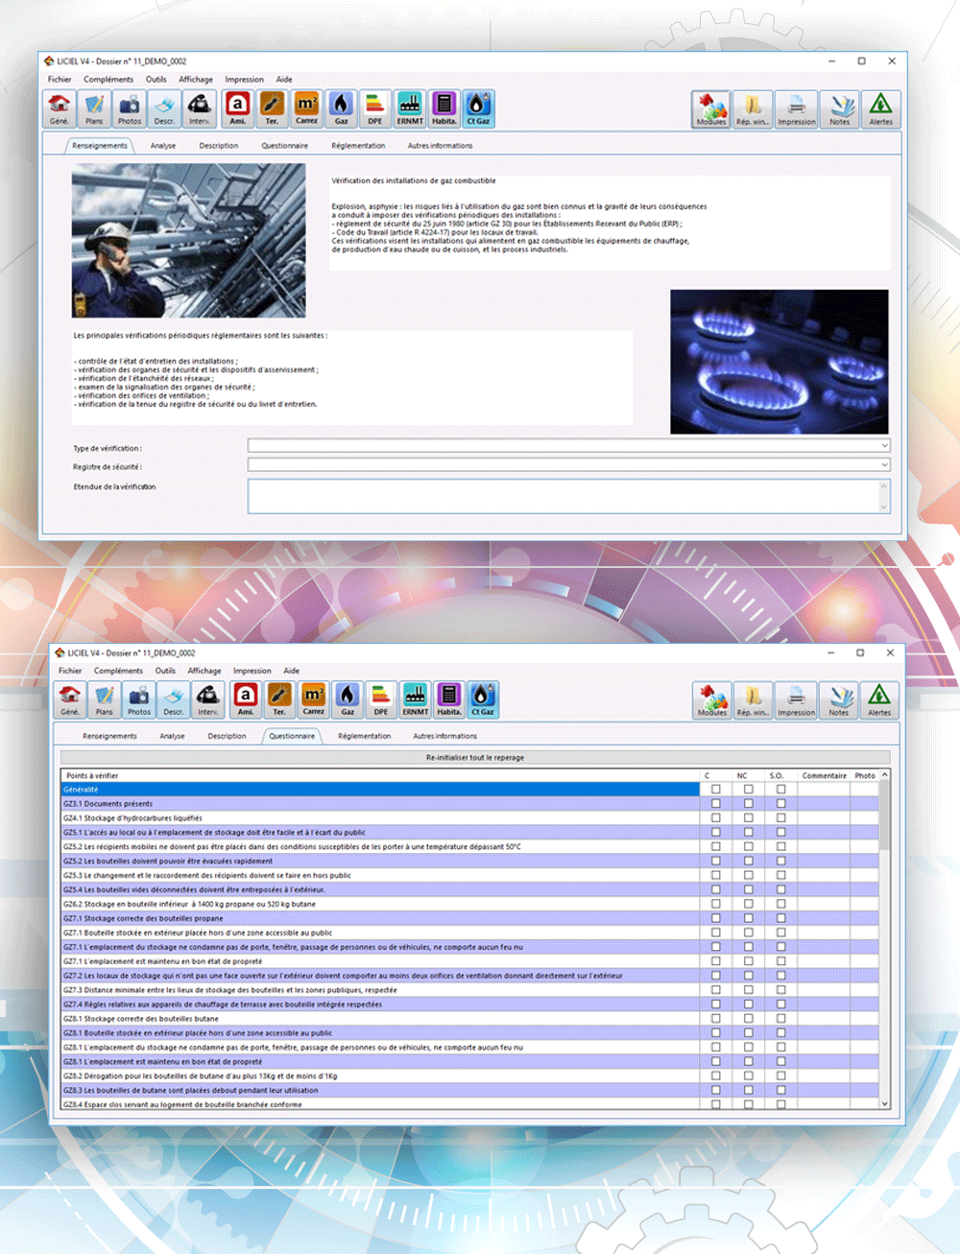Check S.O. box for GZ7.3 Distance minimale row
The image size is (960, 1254).
(780, 990)
